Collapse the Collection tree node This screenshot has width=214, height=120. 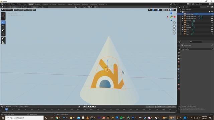click(180, 12)
